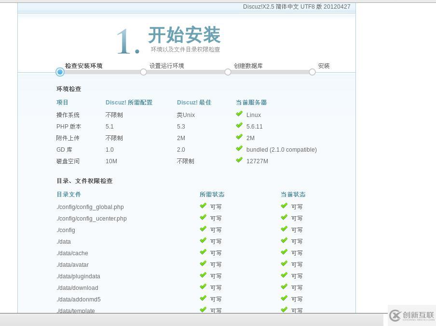Click the ./data/plugindata directory path
Image resolution: width=436 pixels, height=326 pixels.
click(x=78, y=276)
